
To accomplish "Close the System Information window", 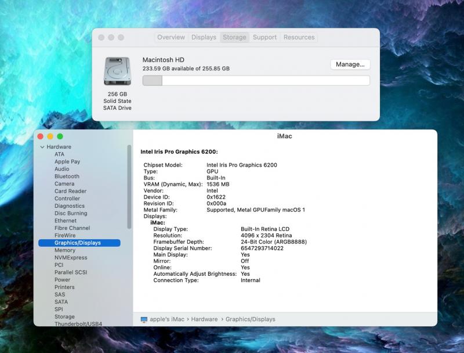I will click(40, 136).
